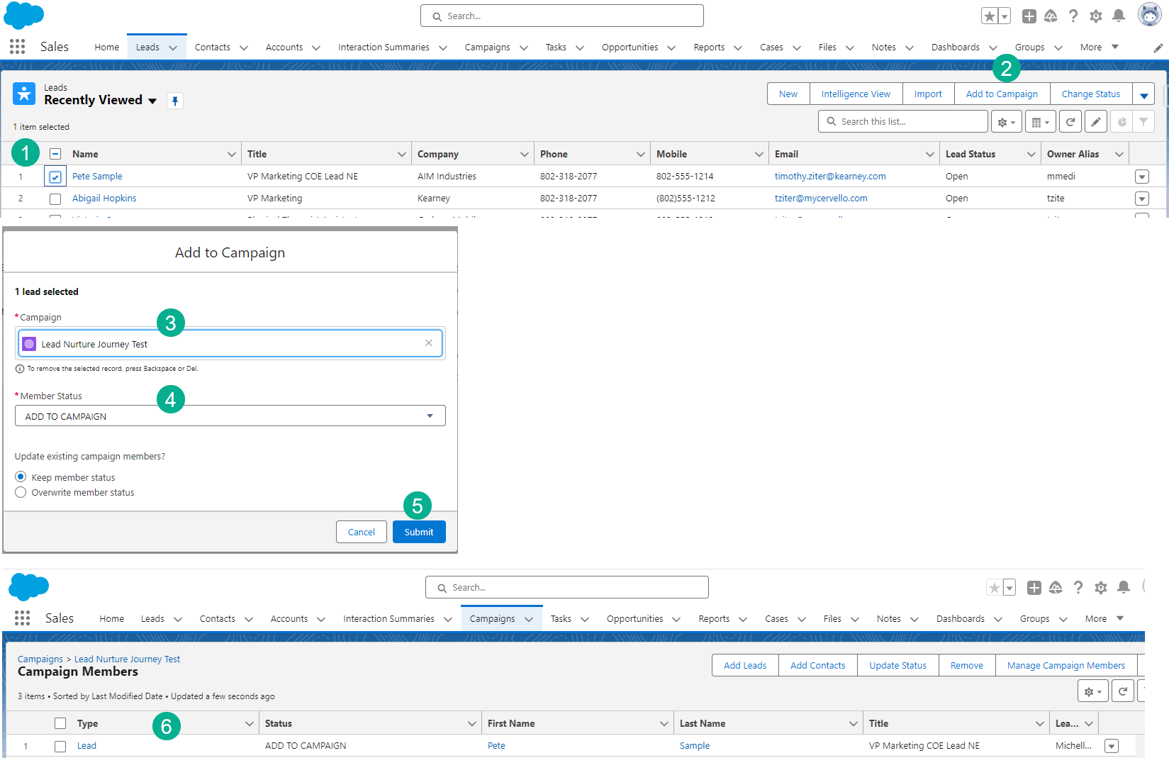Pin the Recently Viewed list view

(175, 101)
